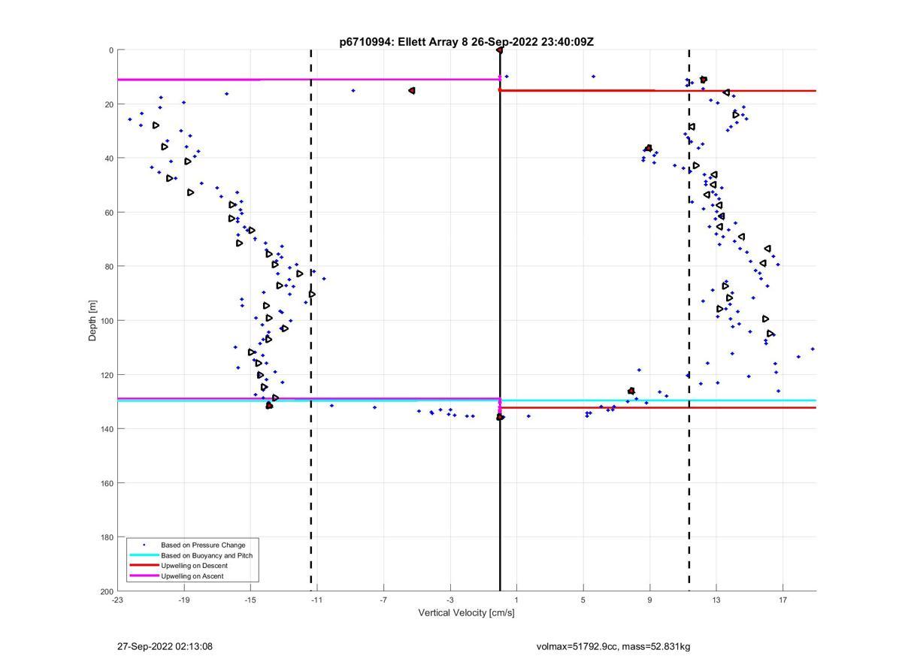Screen dimensions: 902x665
Task: Click the red-filled marker near -14 cm/s at 131 m
Action: coord(269,406)
